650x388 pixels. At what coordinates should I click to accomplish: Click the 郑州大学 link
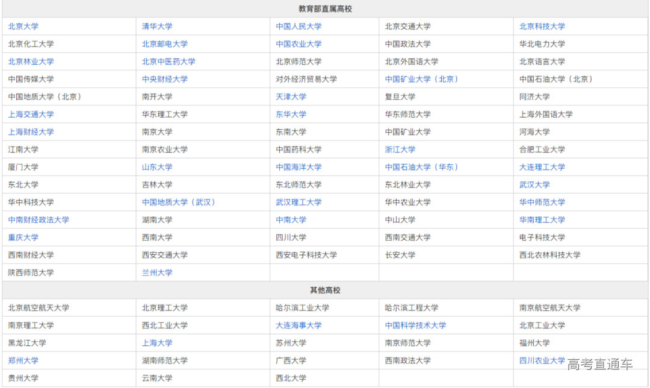point(23,361)
